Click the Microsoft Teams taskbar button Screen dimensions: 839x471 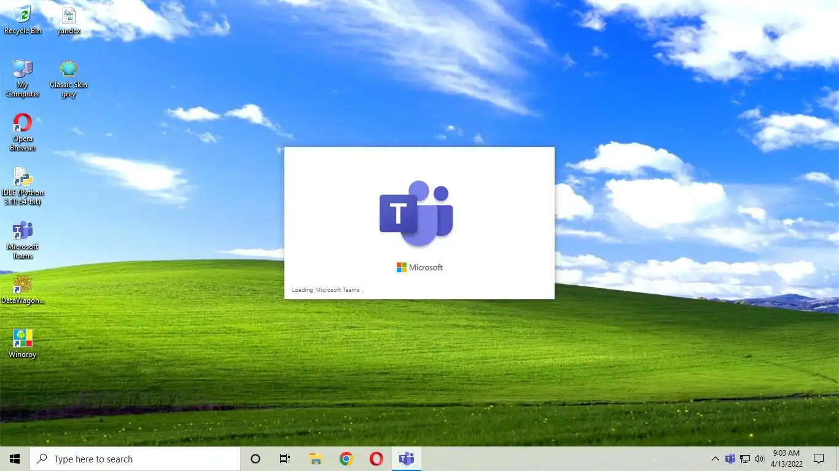coord(407,459)
